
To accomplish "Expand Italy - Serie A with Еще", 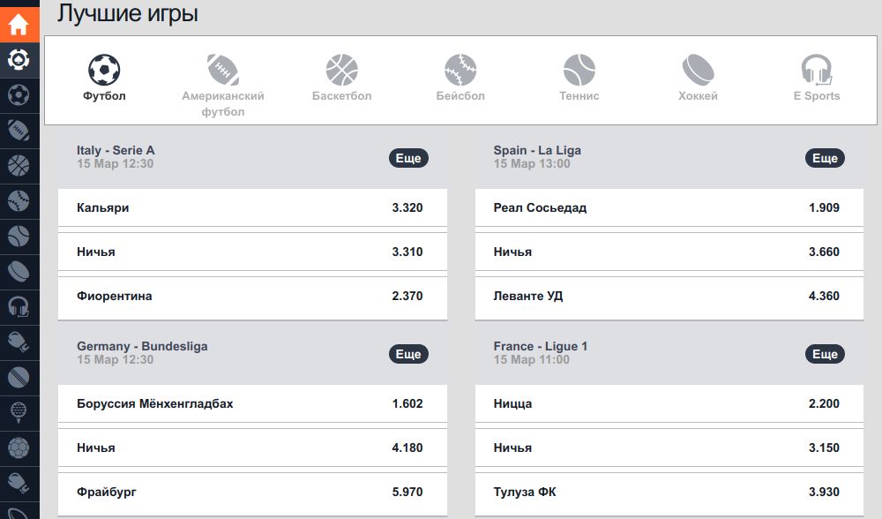I will (x=408, y=158).
